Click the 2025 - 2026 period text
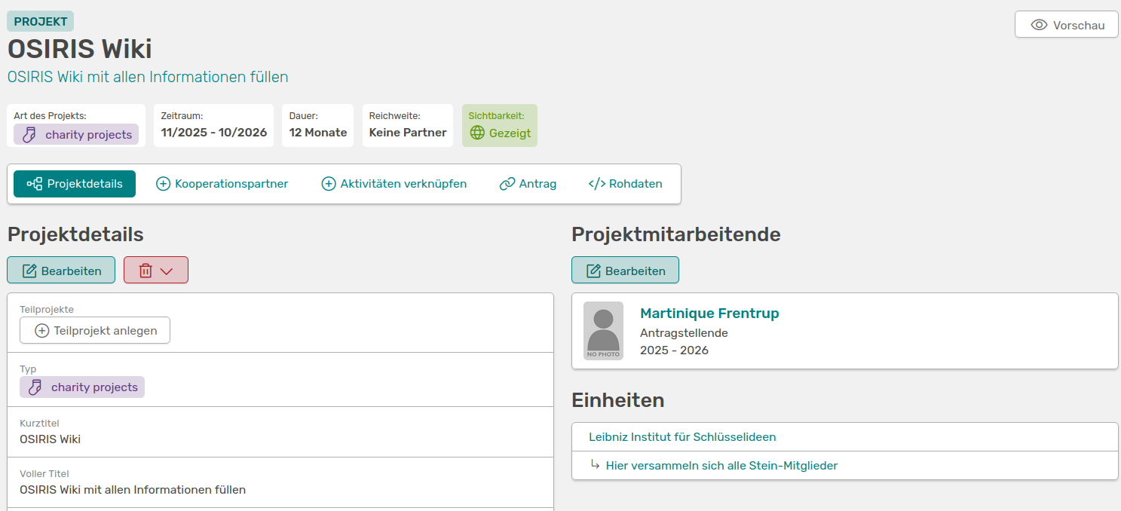This screenshot has height=511, width=1121. click(x=674, y=350)
